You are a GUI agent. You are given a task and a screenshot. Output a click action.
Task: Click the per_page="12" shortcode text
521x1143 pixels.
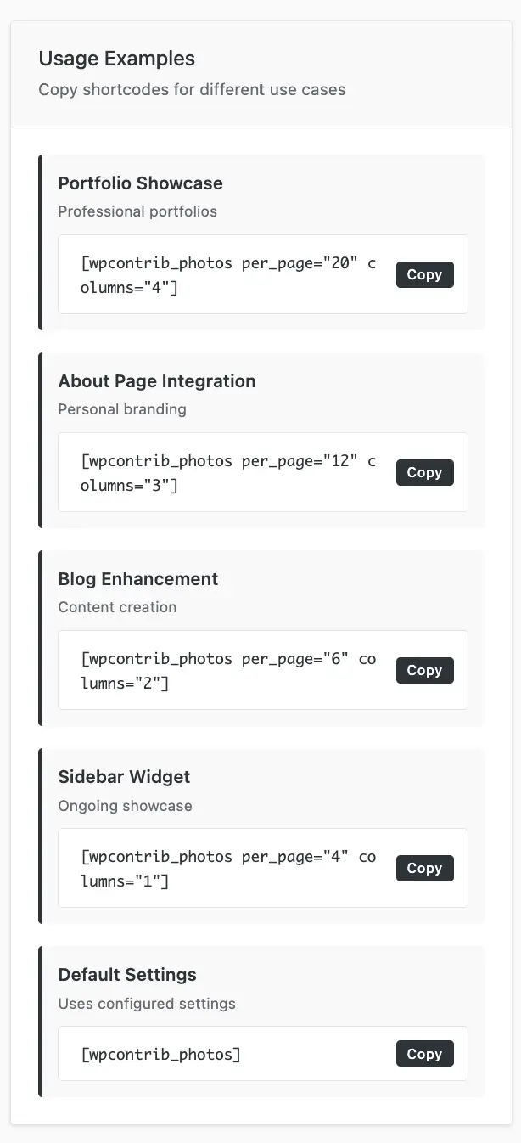click(227, 473)
